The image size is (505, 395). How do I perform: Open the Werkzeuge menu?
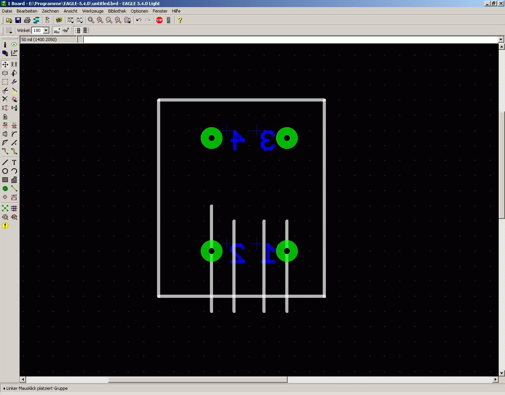(93, 11)
